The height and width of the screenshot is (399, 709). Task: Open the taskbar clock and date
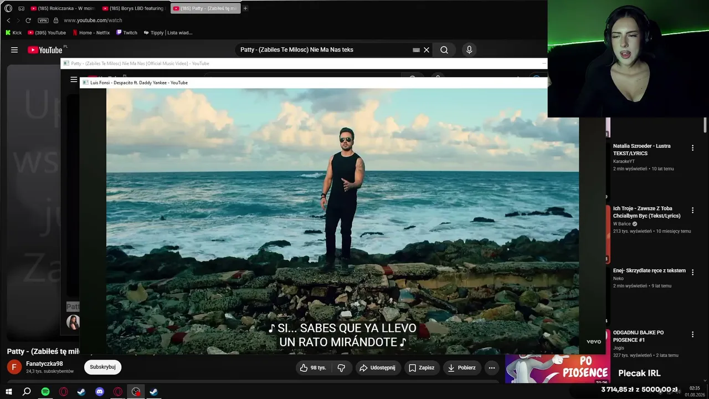coord(695,392)
